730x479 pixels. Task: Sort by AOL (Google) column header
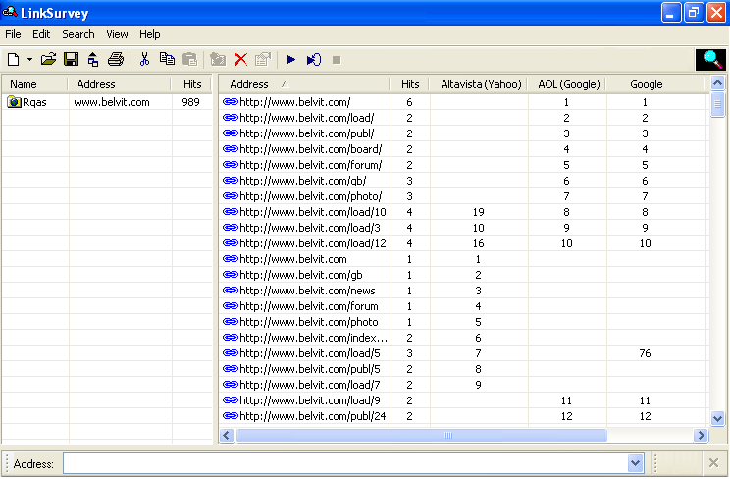pyautogui.click(x=567, y=84)
